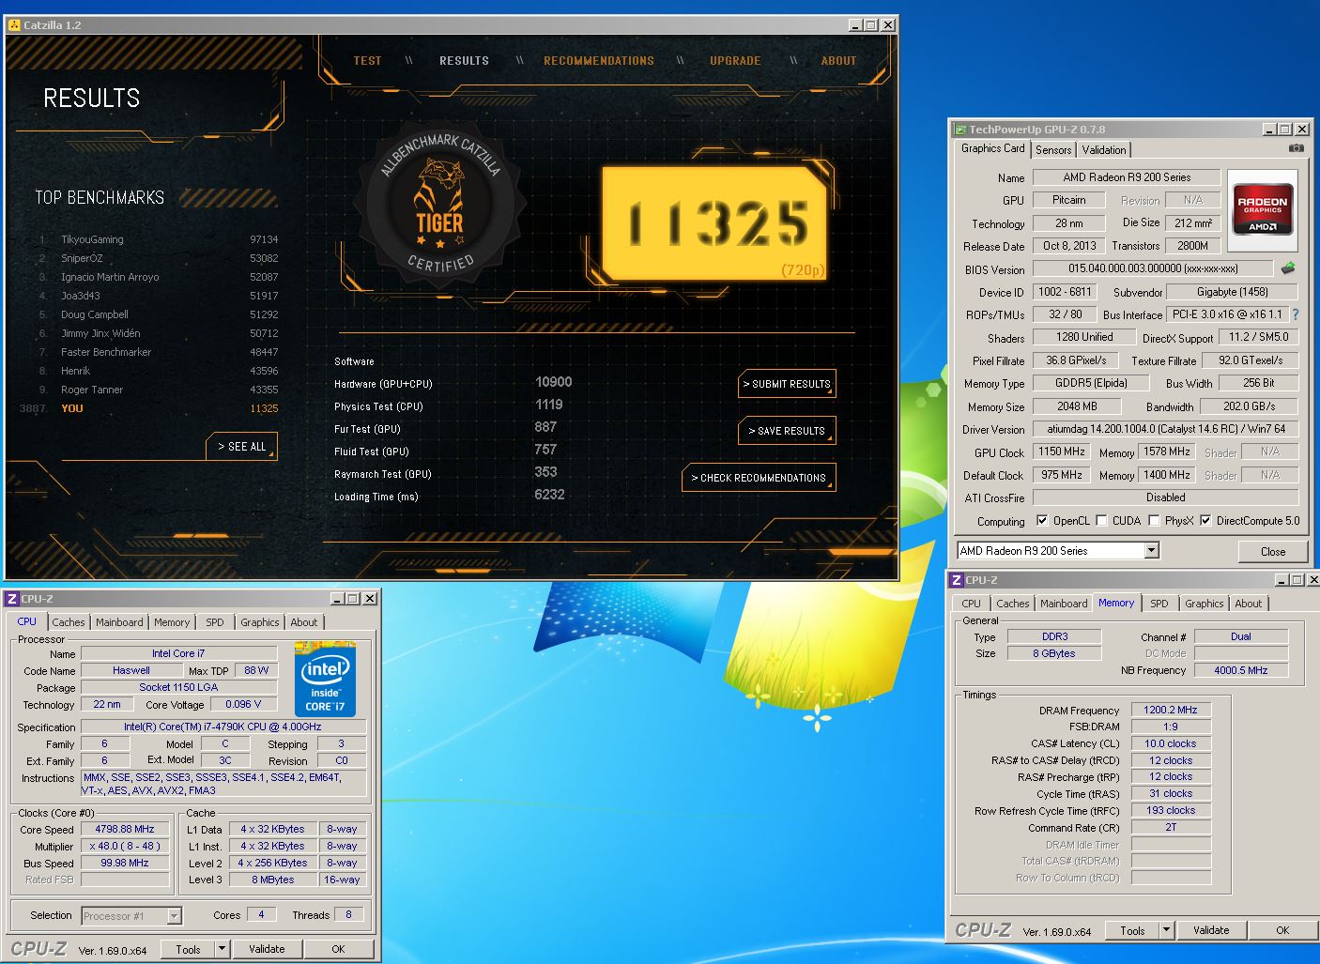Screen dimensions: 1320x964
Task: Click Validate in the CPU-Z Memory window
Action: point(1211,930)
